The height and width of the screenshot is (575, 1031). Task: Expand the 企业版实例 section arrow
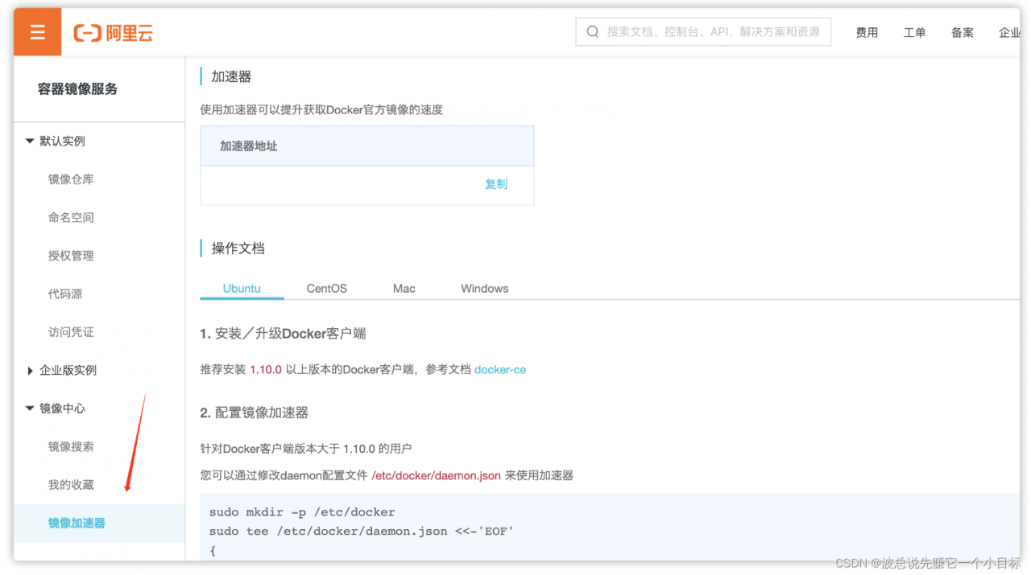[30, 371]
